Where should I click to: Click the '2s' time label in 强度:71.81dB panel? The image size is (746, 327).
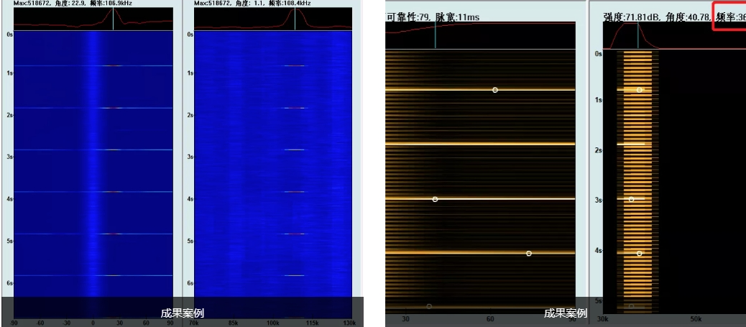tap(599, 150)
